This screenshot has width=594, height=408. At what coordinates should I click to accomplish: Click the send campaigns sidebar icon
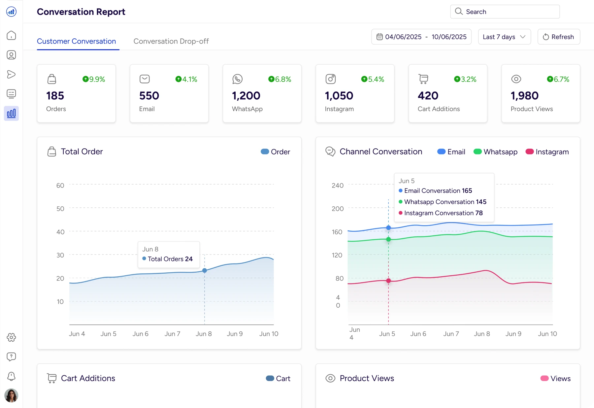click(11, 74)
